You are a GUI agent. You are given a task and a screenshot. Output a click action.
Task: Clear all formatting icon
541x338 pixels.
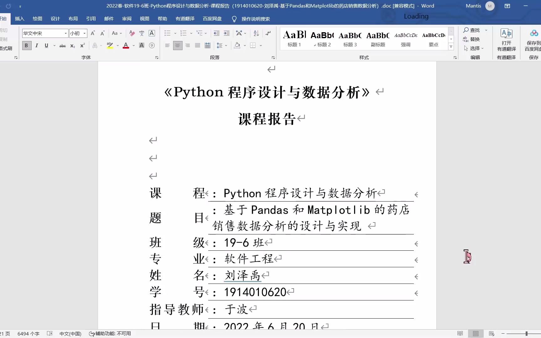pos(132,33)
